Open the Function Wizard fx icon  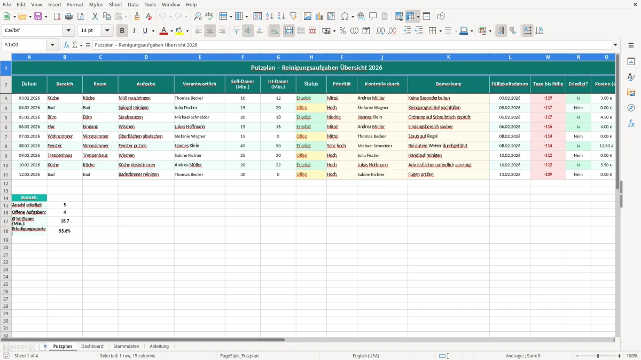[67, 45]
